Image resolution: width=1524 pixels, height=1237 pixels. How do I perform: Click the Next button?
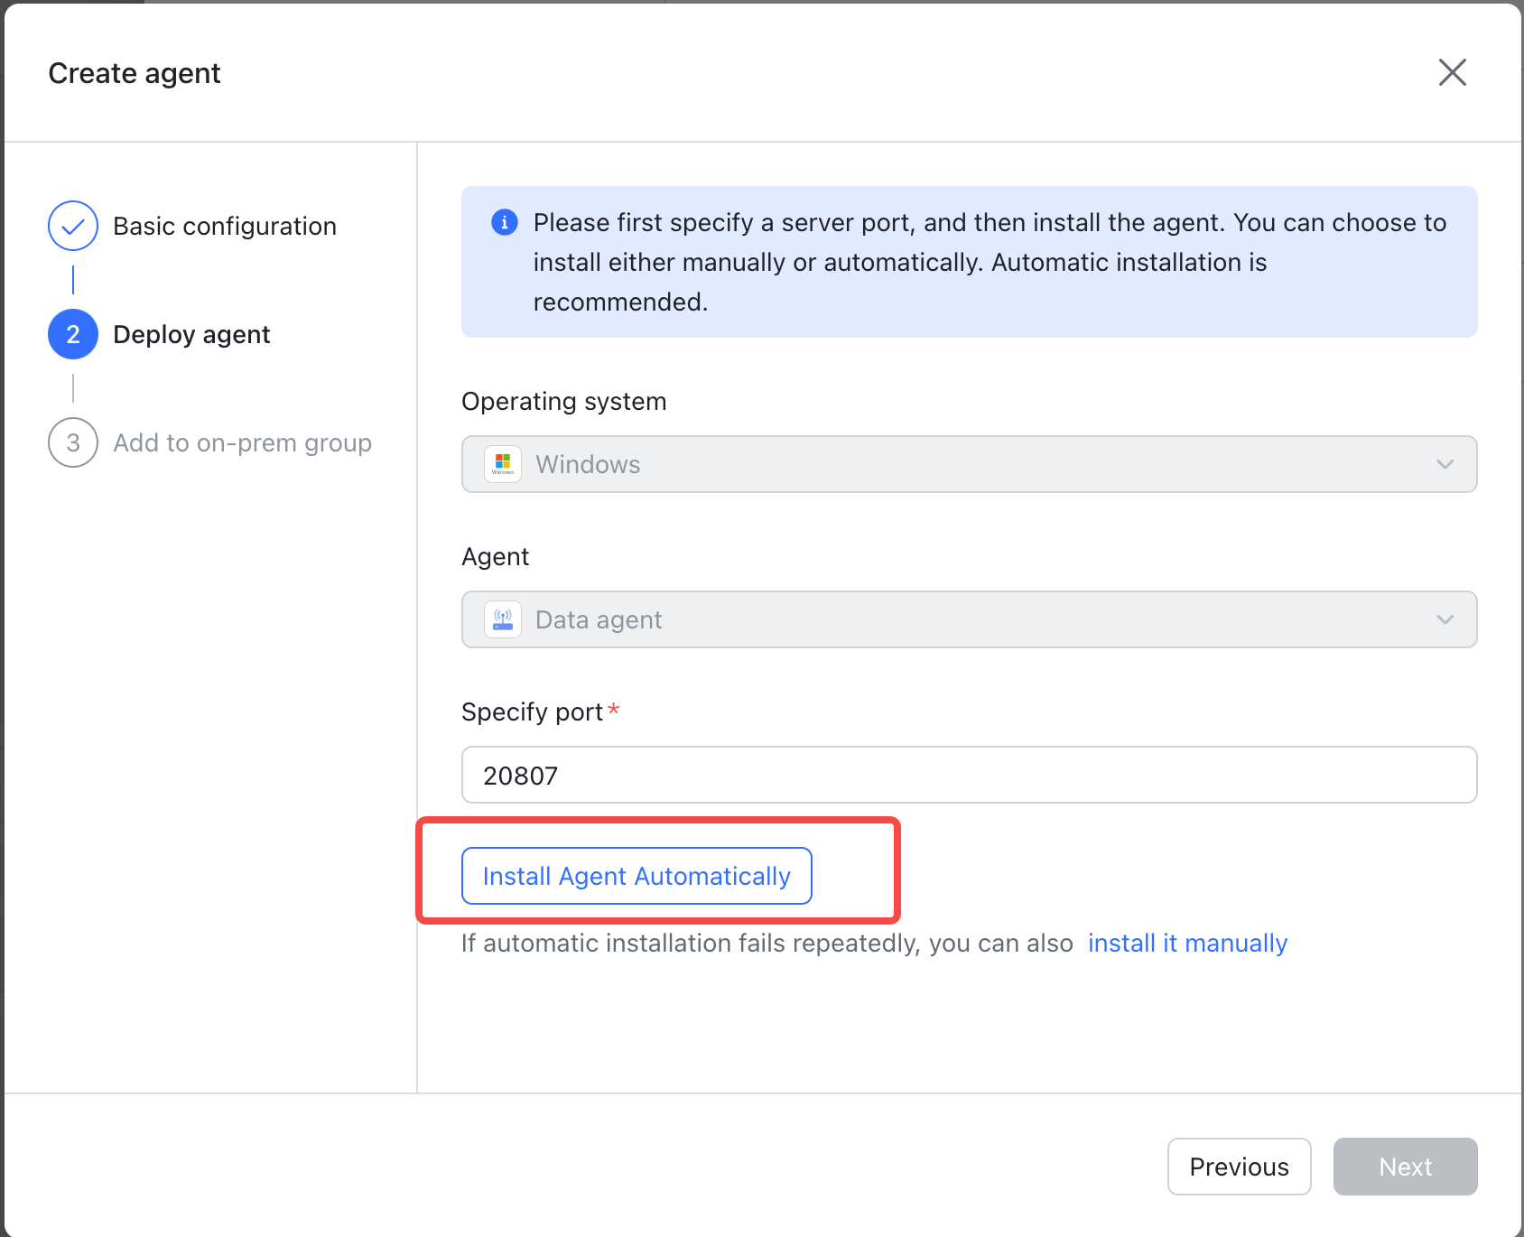pos(1405,1167)
